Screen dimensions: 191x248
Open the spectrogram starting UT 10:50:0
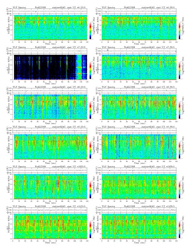139,187
